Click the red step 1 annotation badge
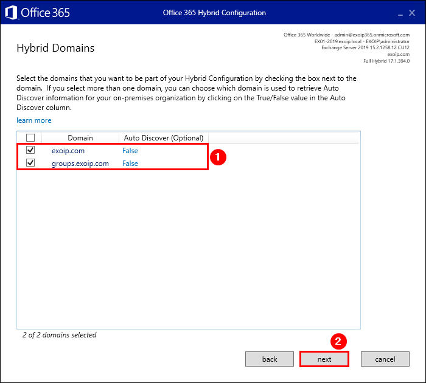The image size is (426, 383). click(x=218, y=156)
